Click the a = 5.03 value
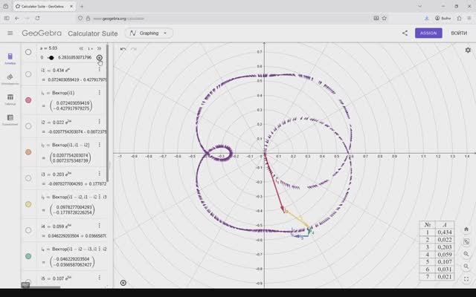The width and height of the screenshot is (476, 297). click(x=48, y=48)
